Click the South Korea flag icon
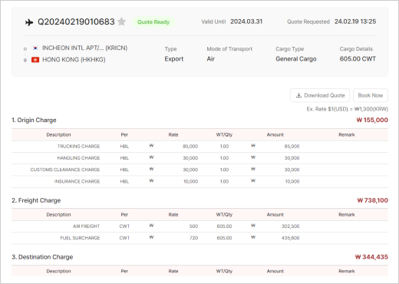The height and width of the screenshot is (284, 399). (35, 48)
